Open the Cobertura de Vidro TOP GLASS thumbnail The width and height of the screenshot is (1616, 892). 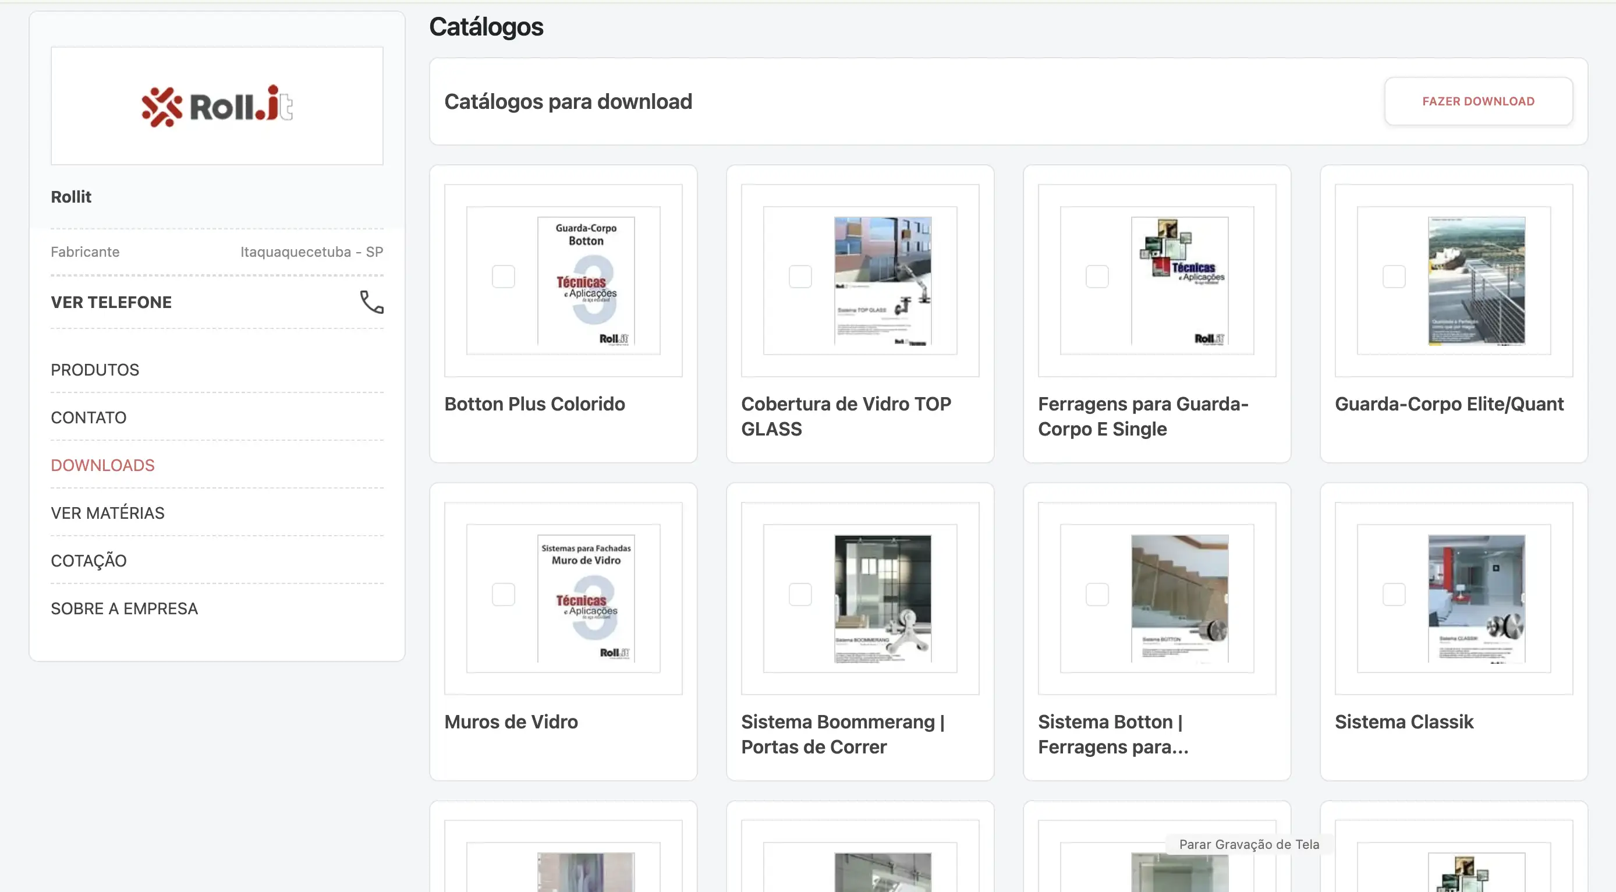pos(882,281)
